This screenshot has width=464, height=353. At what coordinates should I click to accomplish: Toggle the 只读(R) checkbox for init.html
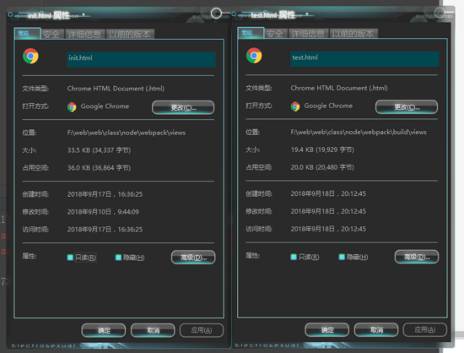[70, 258]
